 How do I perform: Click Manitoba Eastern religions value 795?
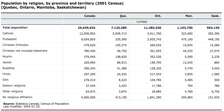point(190,86)
